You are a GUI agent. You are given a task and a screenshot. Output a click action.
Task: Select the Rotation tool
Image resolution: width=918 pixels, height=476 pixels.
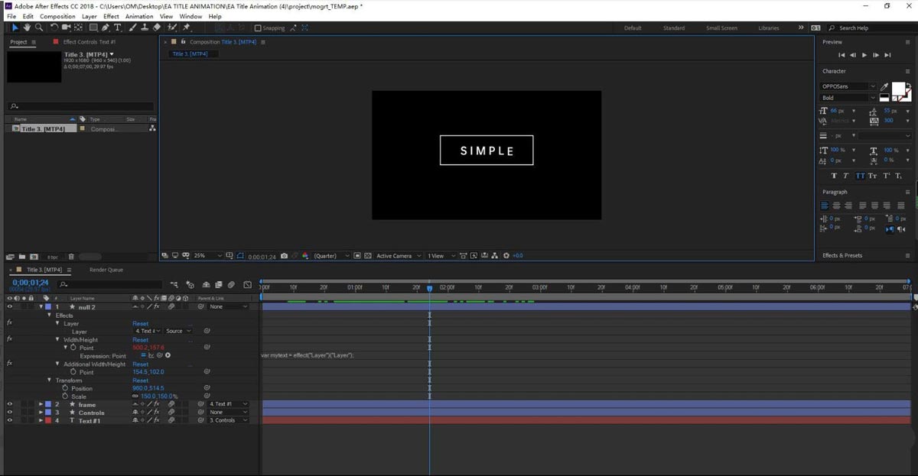55,28
